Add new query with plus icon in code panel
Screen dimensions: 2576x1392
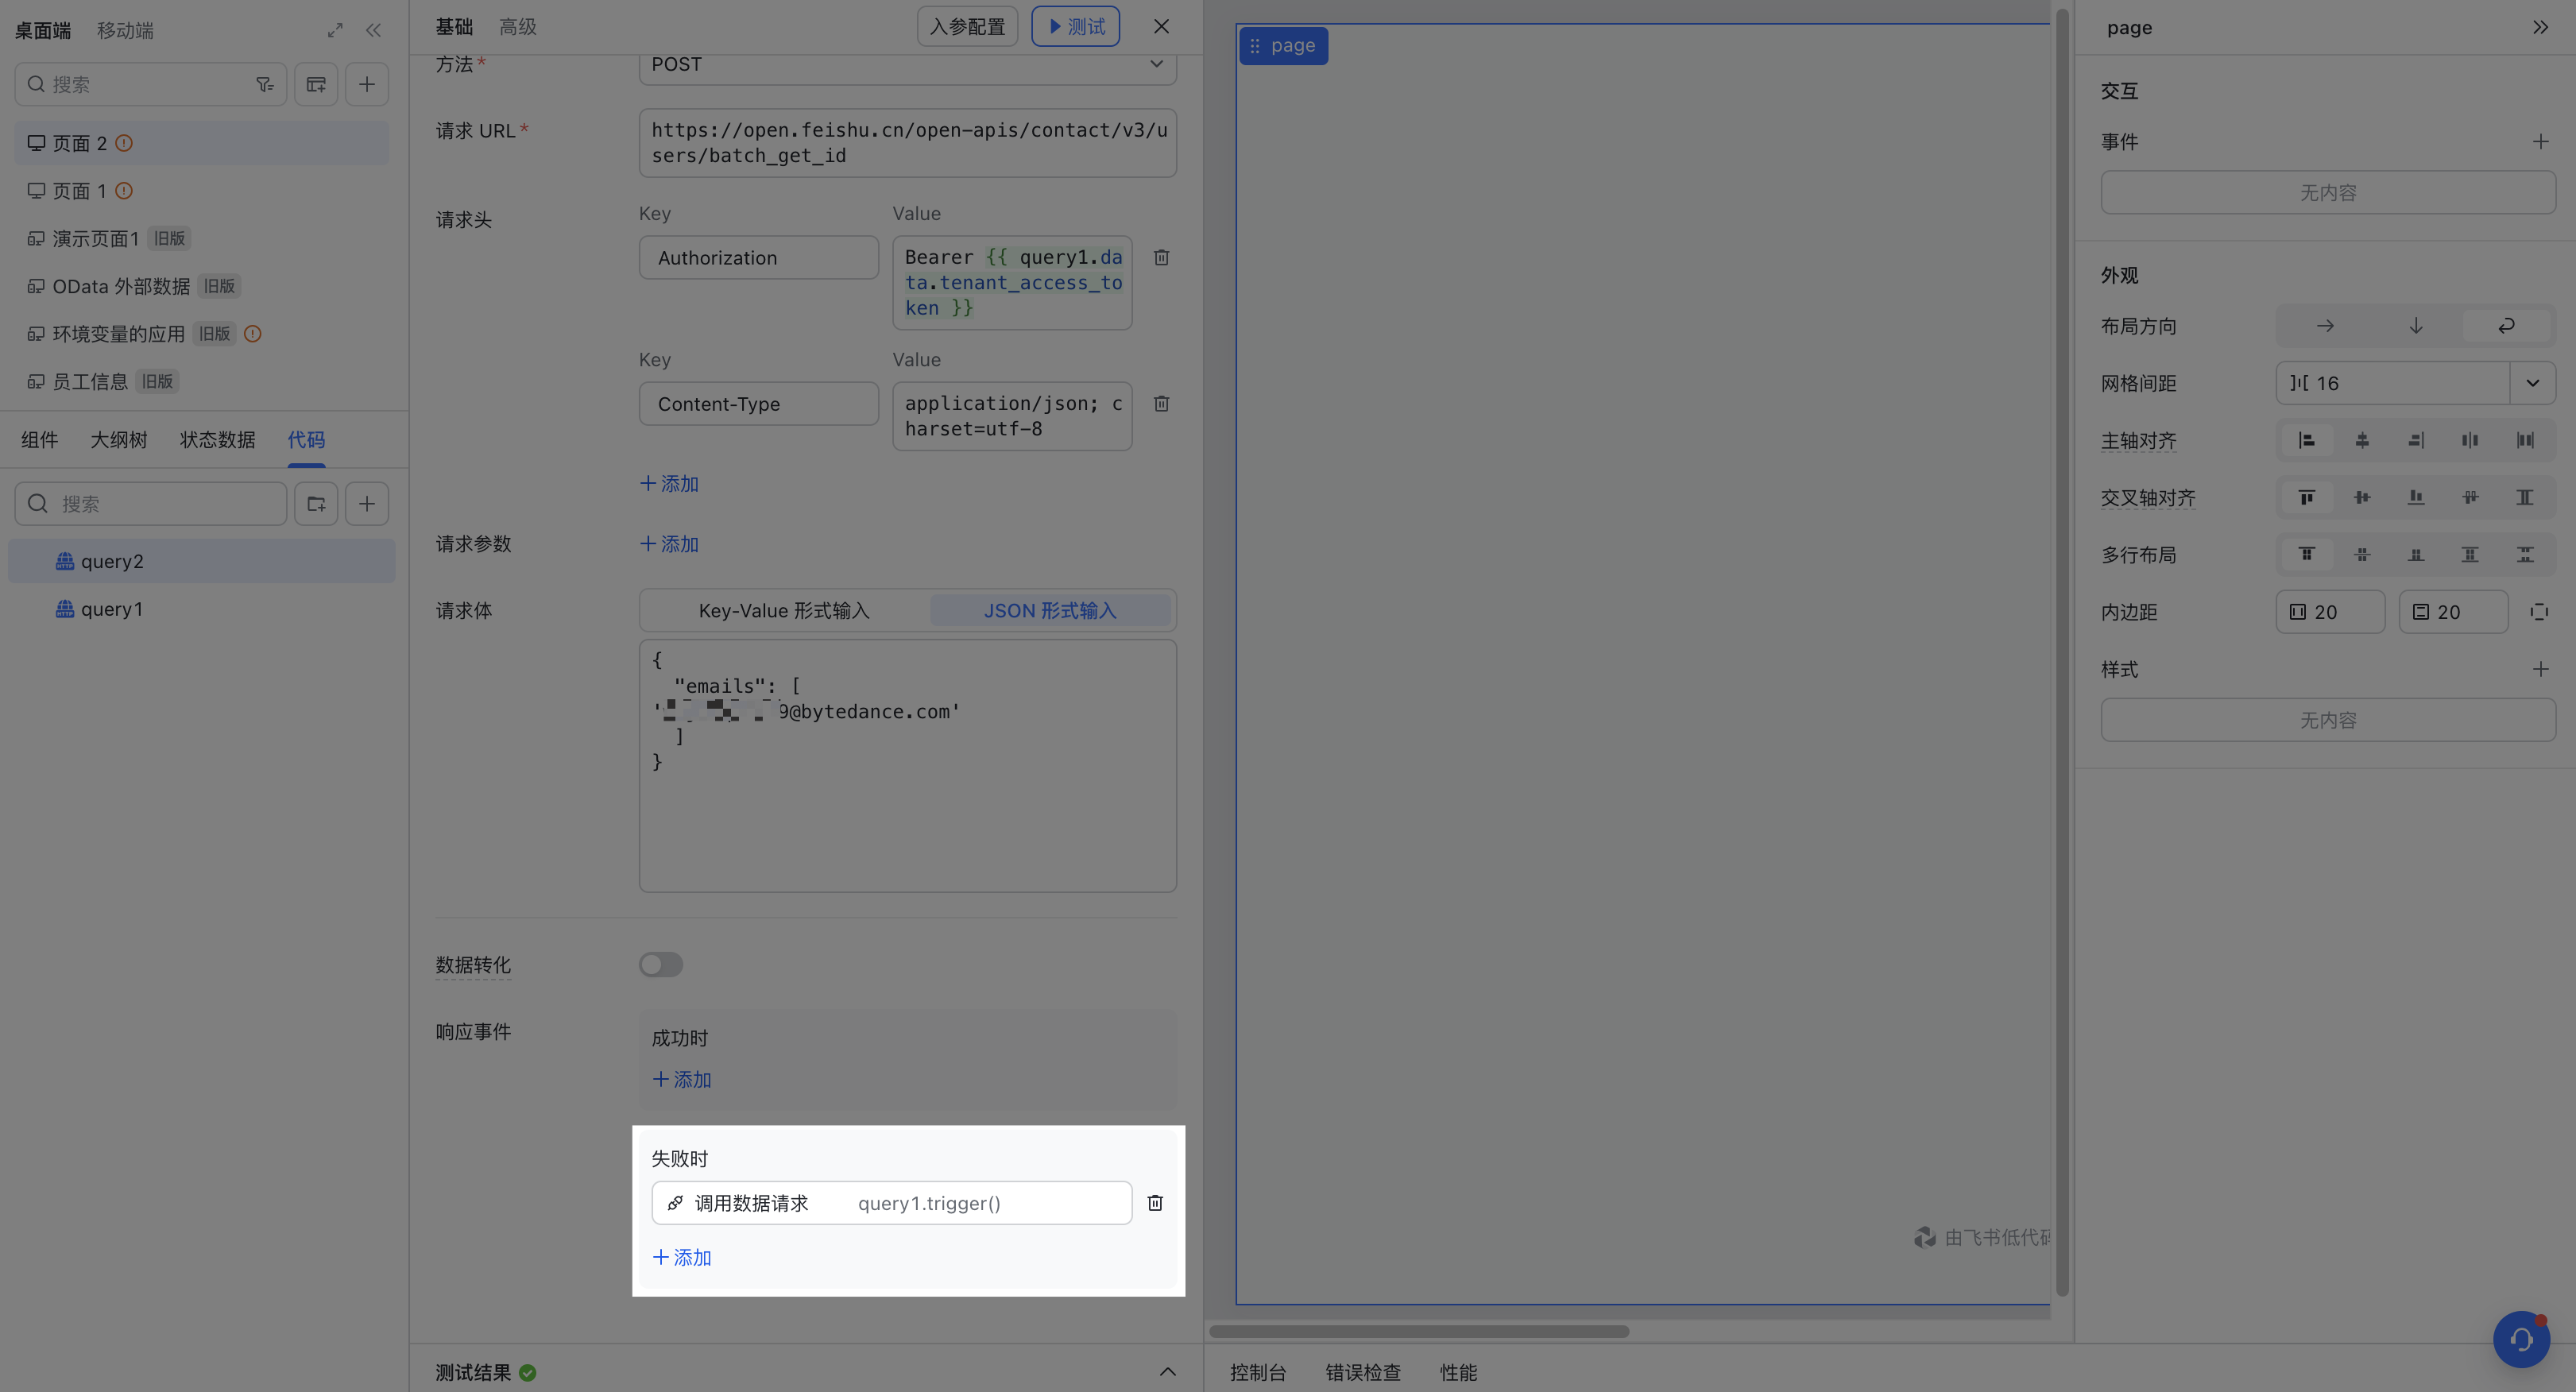click(367, 504)
